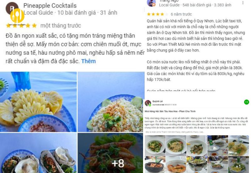View the grilled oysters photo
Image resolution: width=251 pixels, height=173 pixels.
[x=38, y=153]
